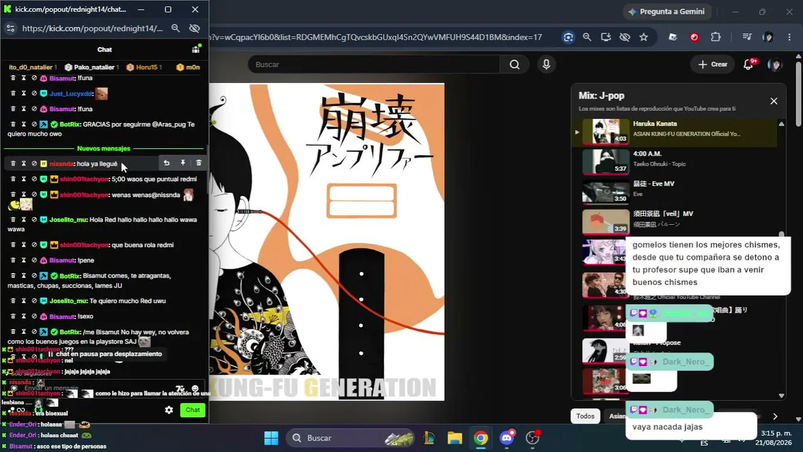Toggle third-party cookies eye icon in Chrome

coord(625,37)
